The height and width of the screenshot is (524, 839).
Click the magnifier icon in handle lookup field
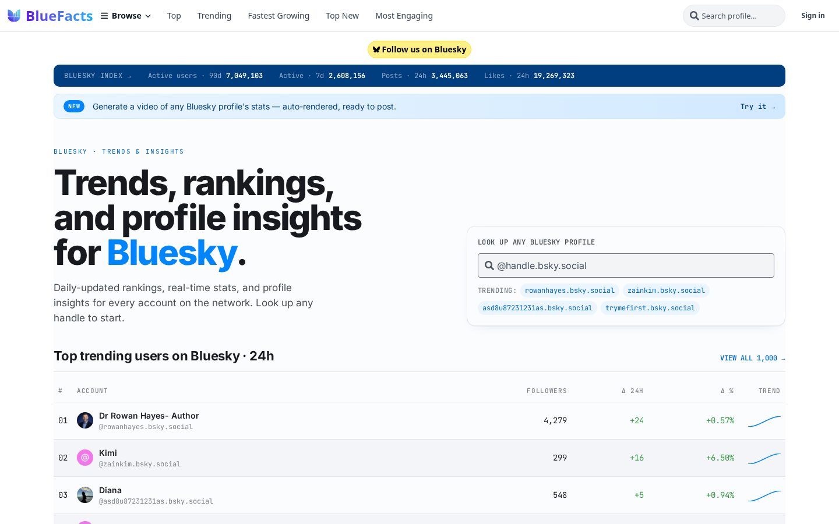click(x=489, y=265)
